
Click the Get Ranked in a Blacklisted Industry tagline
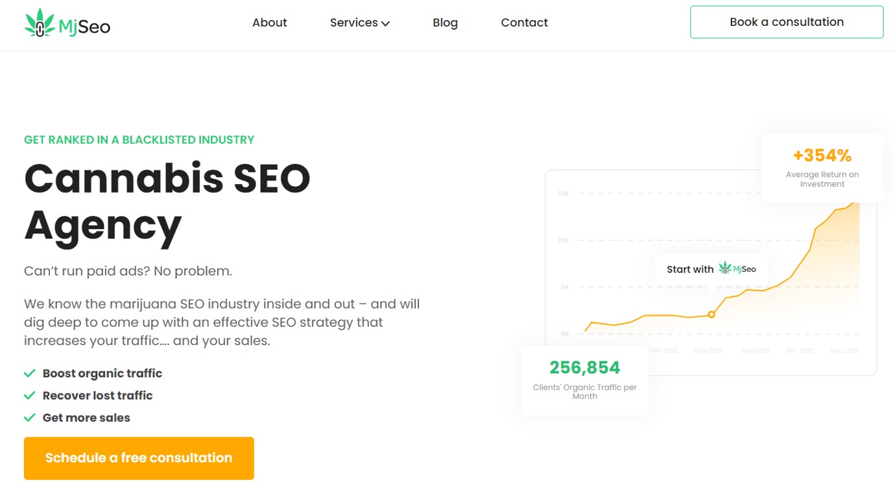point(139,139)
